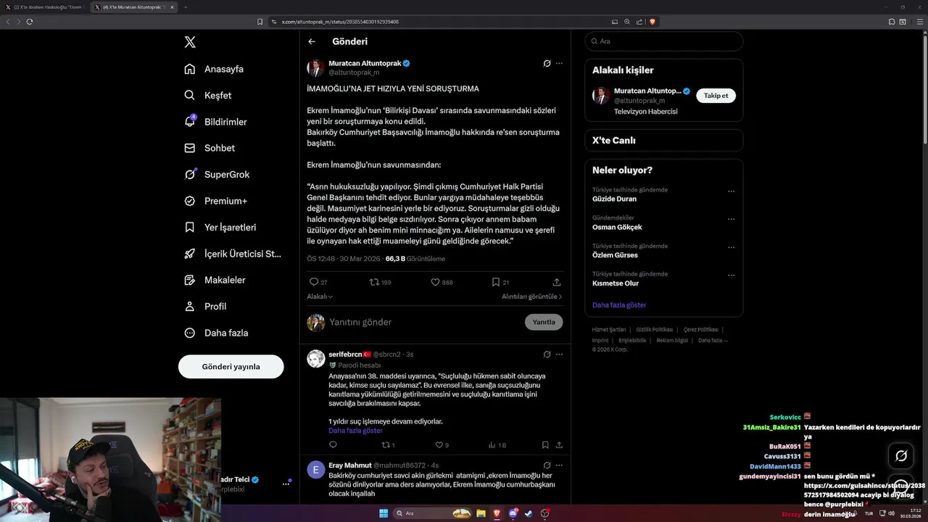Open Bildirimler notifications
928x522 pixels.
click(215, 122)
